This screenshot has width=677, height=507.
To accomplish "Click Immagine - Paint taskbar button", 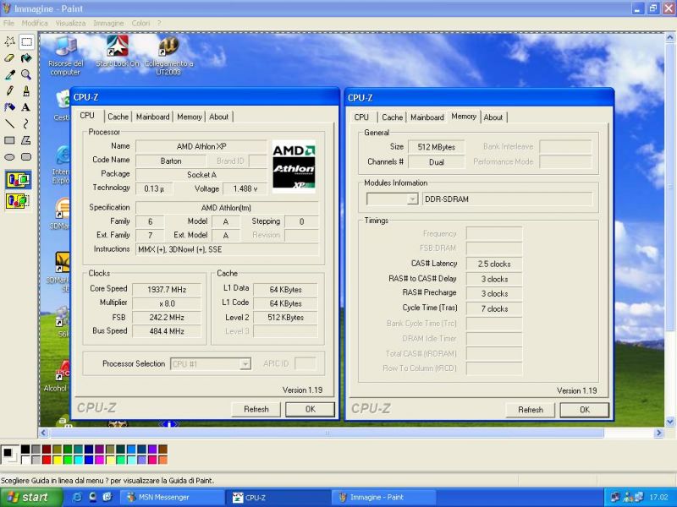I will coord(384,498).
